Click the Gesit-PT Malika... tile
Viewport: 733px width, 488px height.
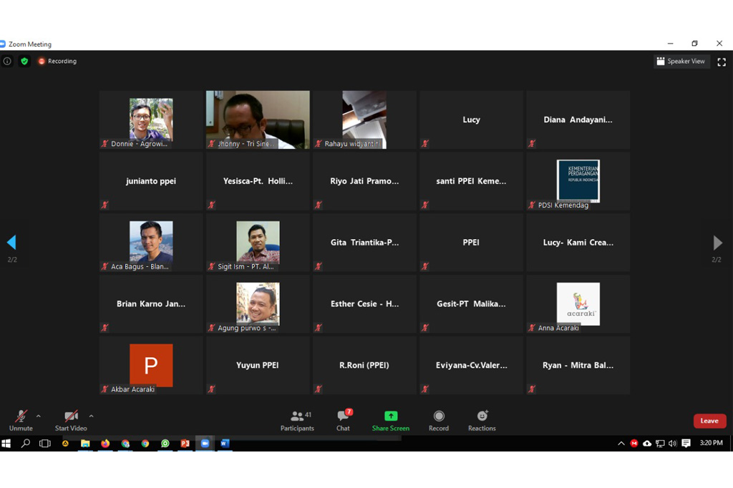[x=471, y=304]
